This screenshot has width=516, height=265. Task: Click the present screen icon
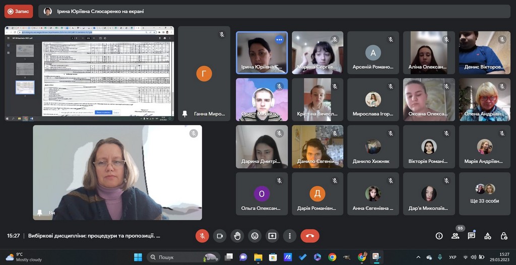(x=272, y=236)
